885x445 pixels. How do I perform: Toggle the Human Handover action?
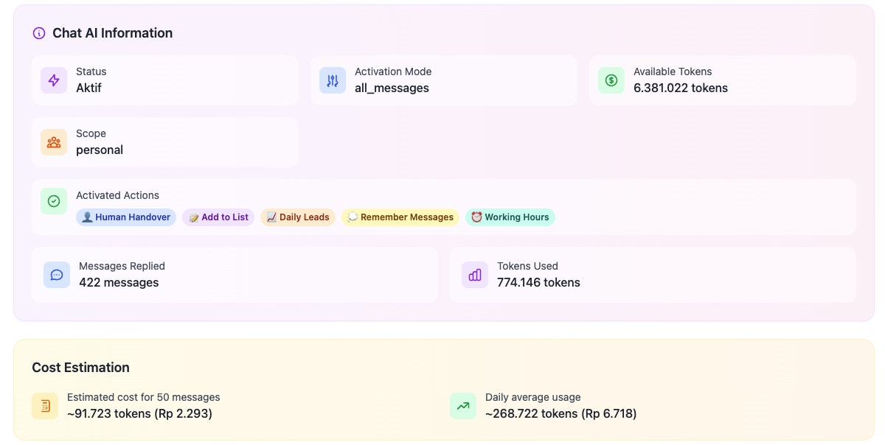point(125,217)
